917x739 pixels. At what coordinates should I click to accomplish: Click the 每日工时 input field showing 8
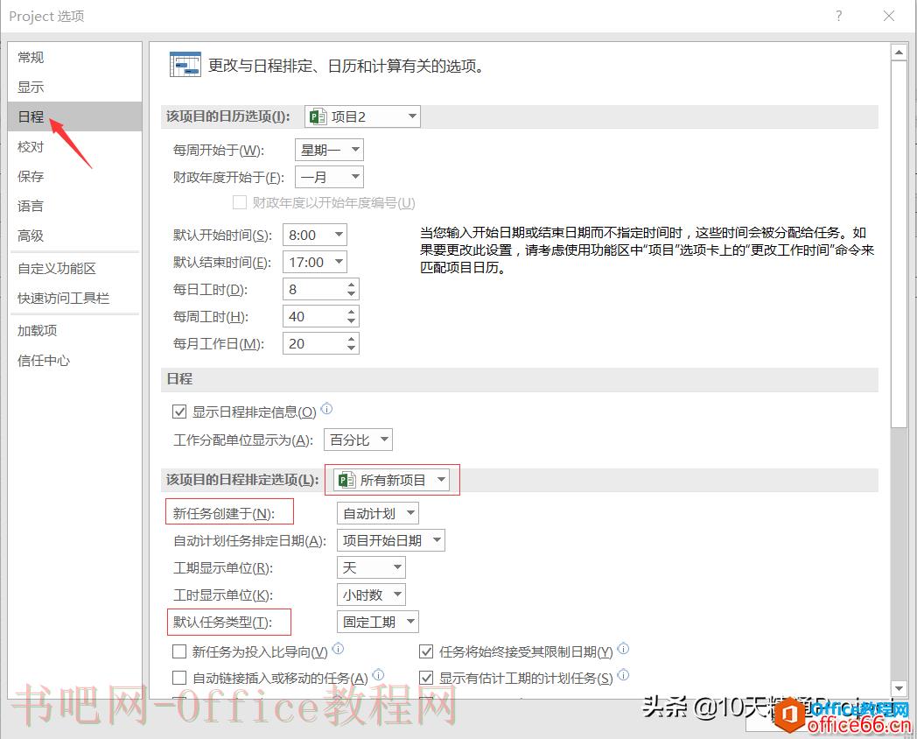pyautogui.click(x=315, y=290)
